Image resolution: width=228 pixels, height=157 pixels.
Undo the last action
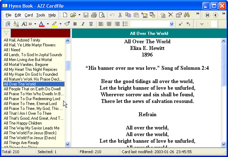click(x=112, y=15)
